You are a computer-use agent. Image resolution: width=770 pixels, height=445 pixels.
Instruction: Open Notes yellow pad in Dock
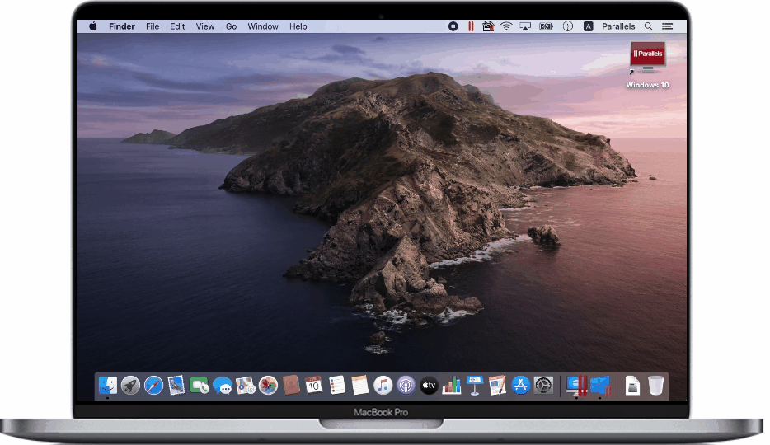360,386
